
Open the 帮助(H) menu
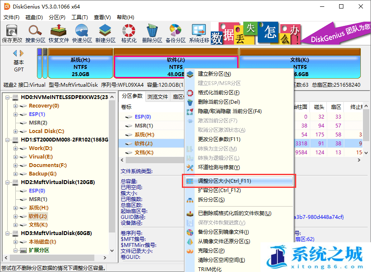click(125, 17)
